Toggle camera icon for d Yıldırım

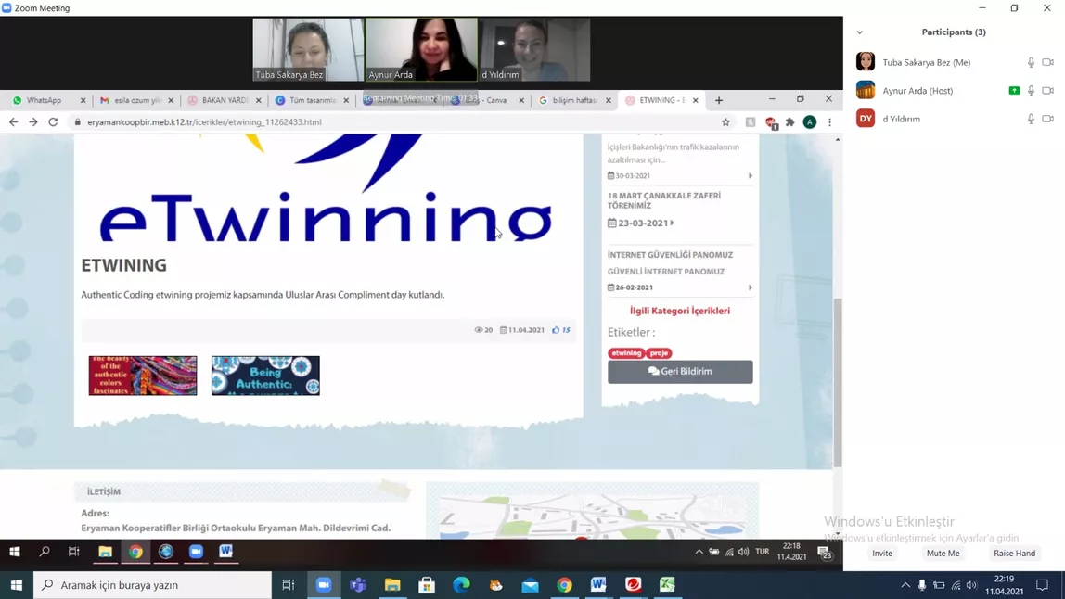1048,119
